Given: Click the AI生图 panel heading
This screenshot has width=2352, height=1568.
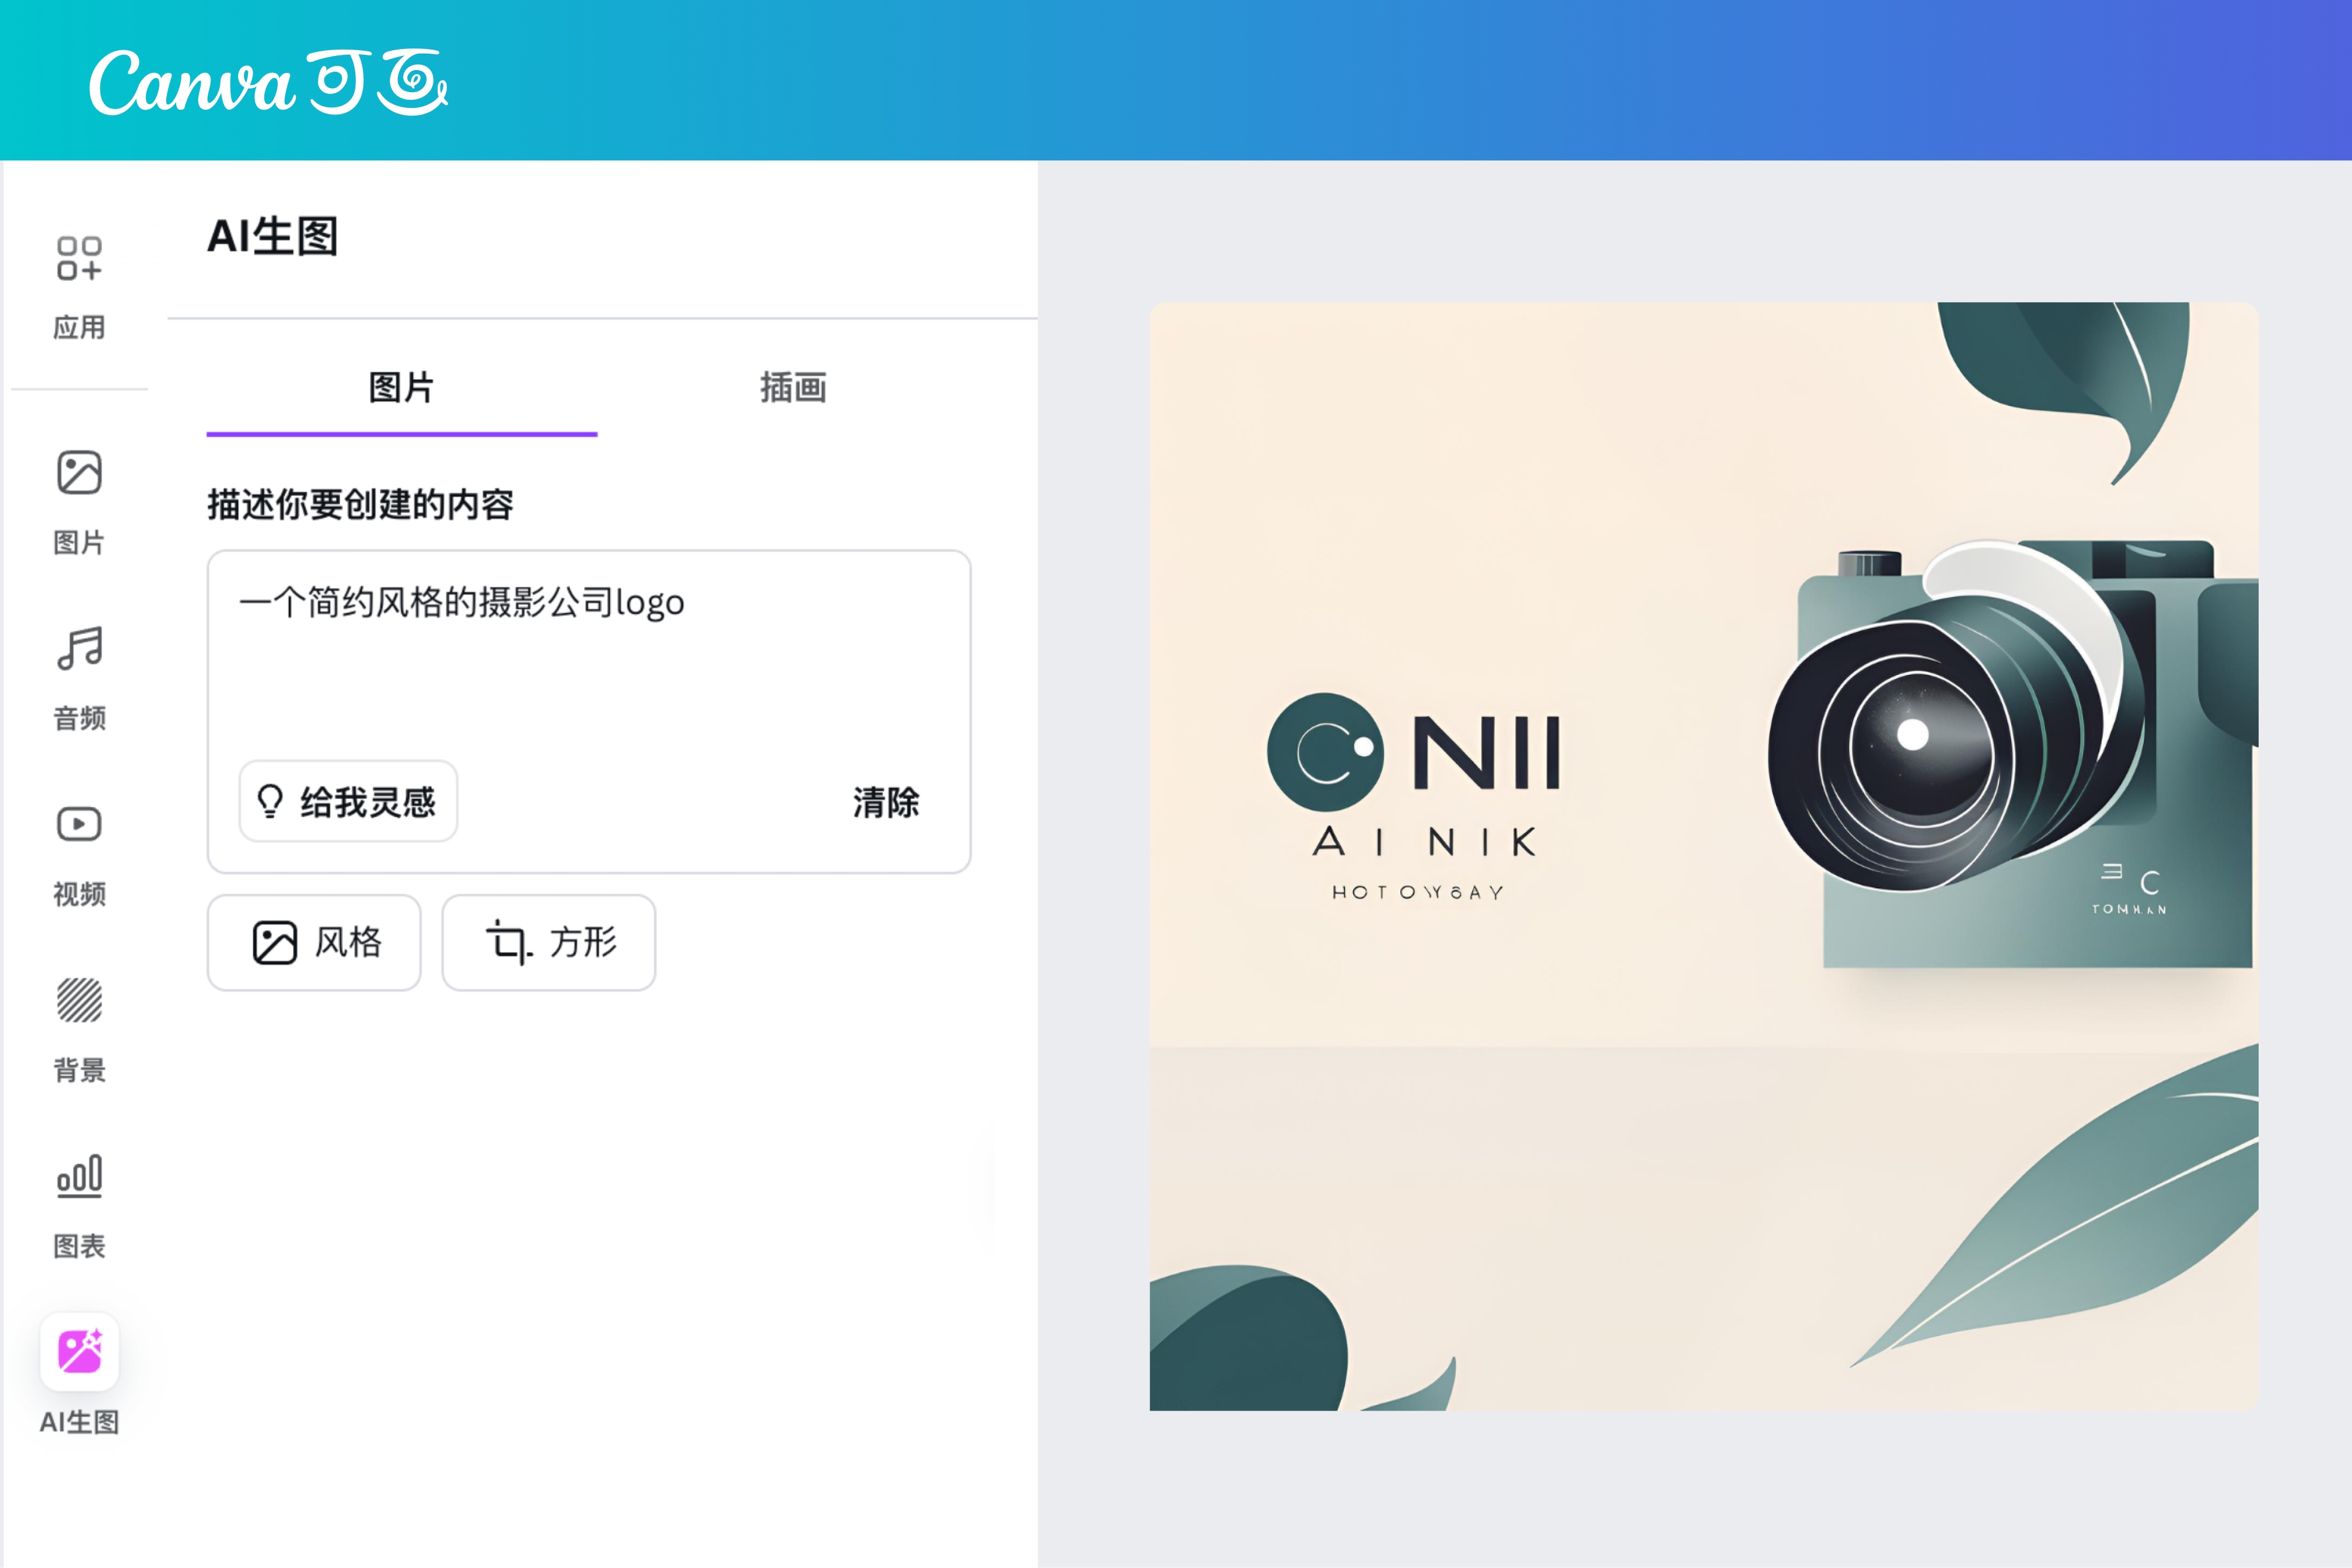Looking at the screenshot, I should [272, 237].
